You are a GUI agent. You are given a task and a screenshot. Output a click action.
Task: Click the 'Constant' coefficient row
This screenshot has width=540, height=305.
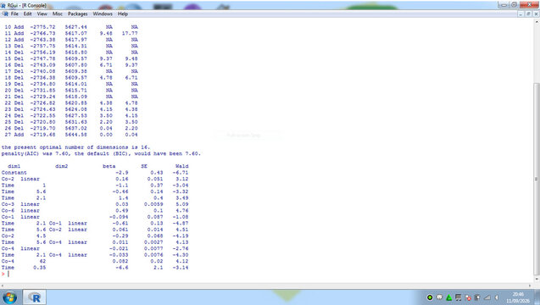pos(95,173)
